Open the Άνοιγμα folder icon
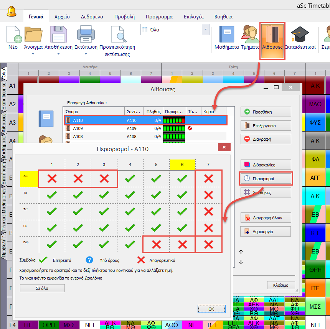The image size is (330, 329). click(33, 35)
